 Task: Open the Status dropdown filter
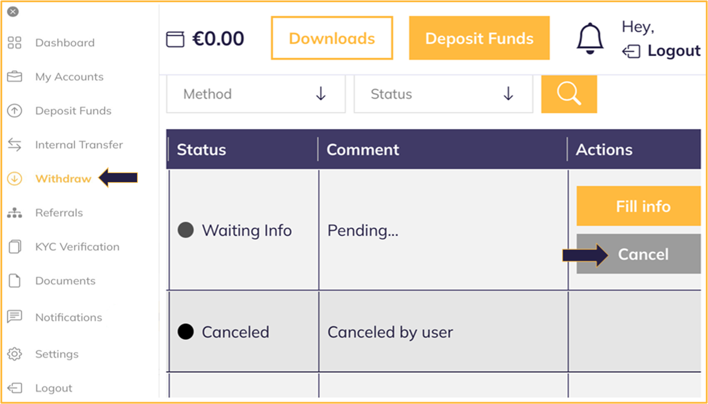[443, 94]
